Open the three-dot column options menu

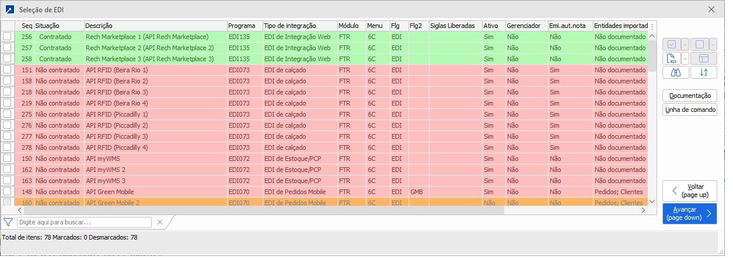[652, 26]
